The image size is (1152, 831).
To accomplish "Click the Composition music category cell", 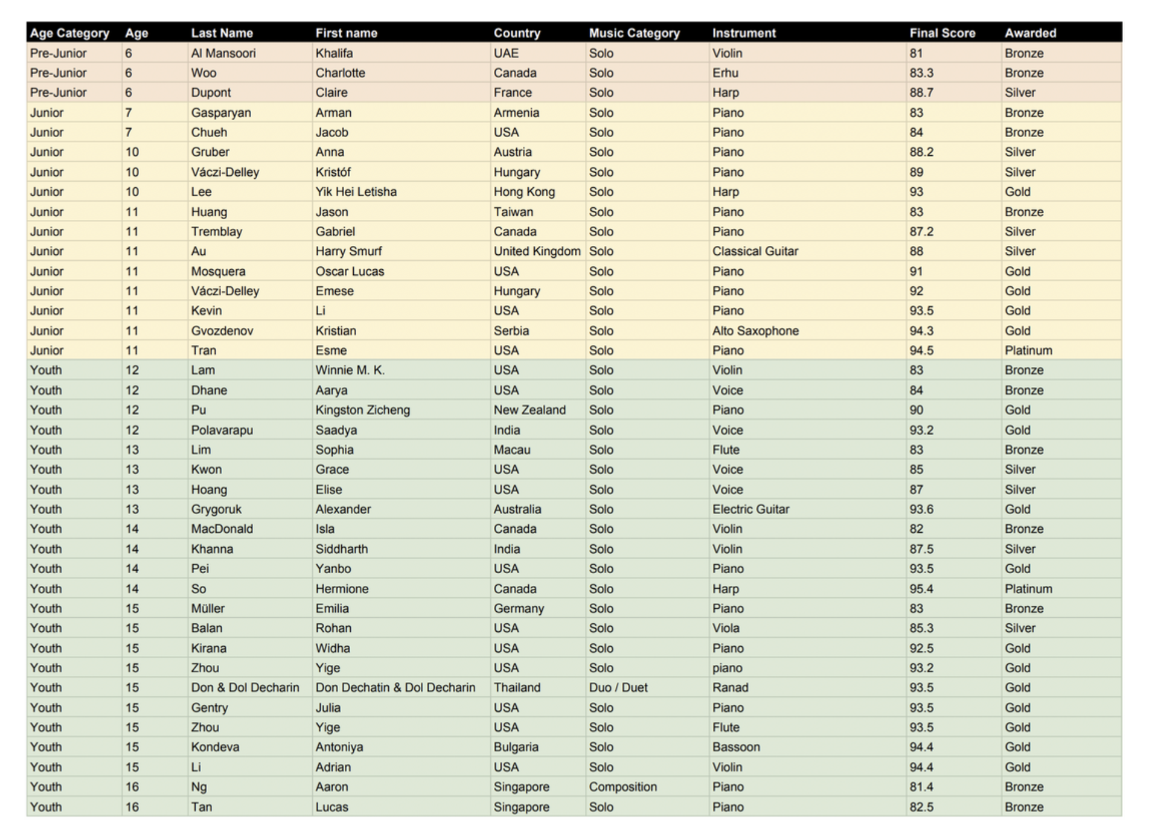I will pyautogui.click(x=622, y=787).
